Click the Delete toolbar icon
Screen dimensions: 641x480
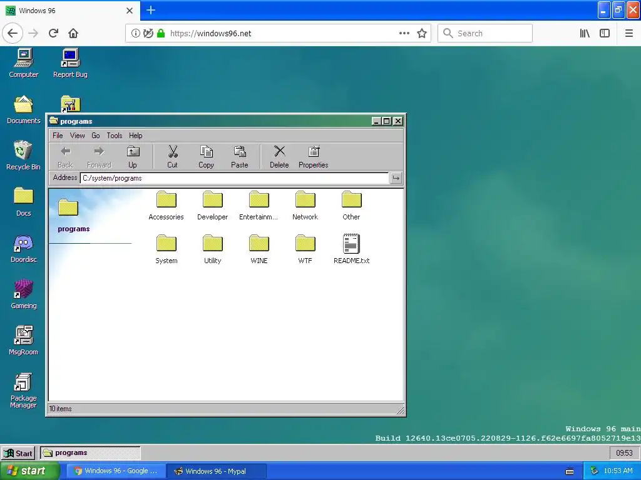point(279,157)
